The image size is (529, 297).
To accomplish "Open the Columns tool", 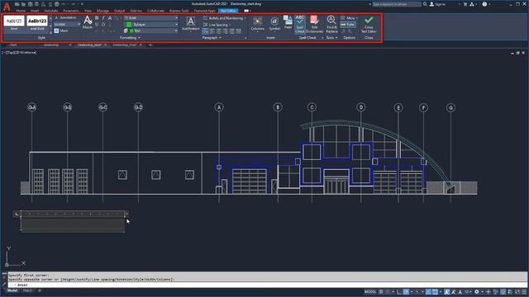I will 257,24.
